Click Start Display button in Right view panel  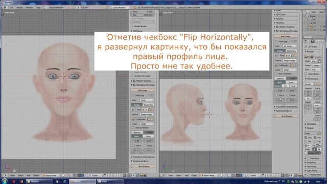click(286, 116)
